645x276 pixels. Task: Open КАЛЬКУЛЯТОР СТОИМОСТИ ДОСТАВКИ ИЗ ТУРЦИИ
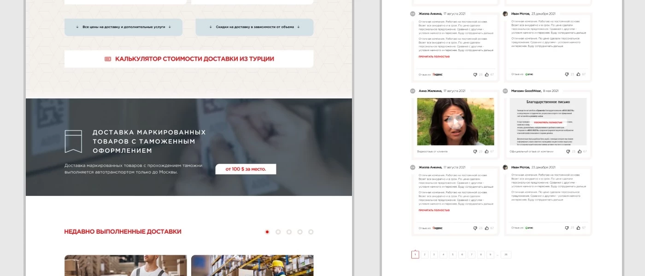(x=189, y=59)
